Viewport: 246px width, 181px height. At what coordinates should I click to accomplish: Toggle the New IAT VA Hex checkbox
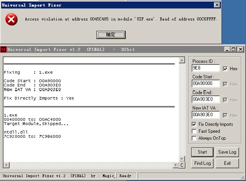[225, 115]
